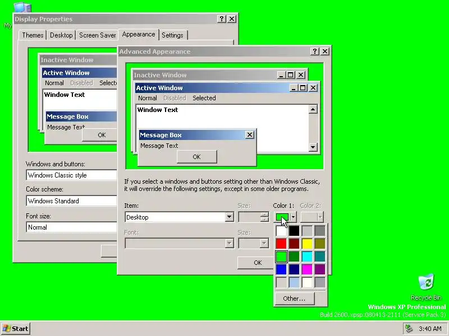Image resolution: width=449 pixels, height=336 pixels.
Task: Choose the teal color swatch
Action: (320, 256)
